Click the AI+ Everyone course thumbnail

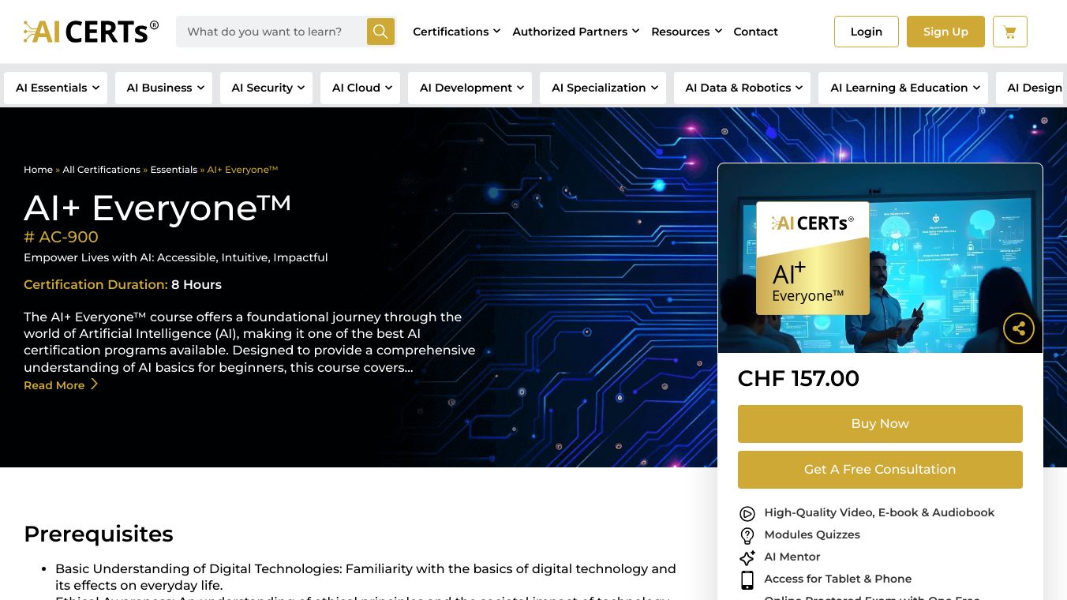click(880, 258)
